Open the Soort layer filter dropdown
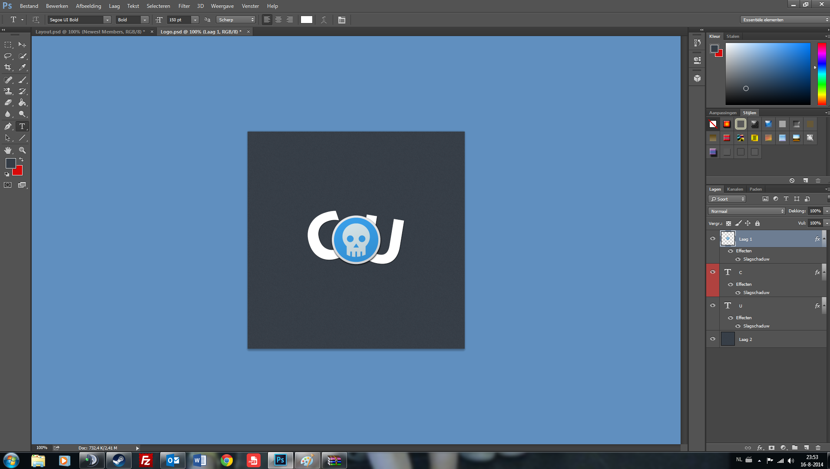Viewport: 830px width, 469px height. (x=727, y=199)
